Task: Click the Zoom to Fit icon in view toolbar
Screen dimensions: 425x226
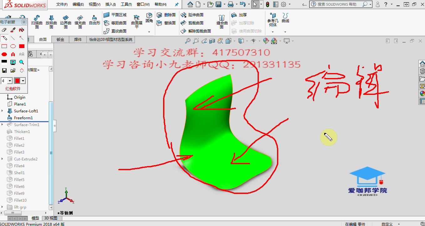Action: coord(188,41)
